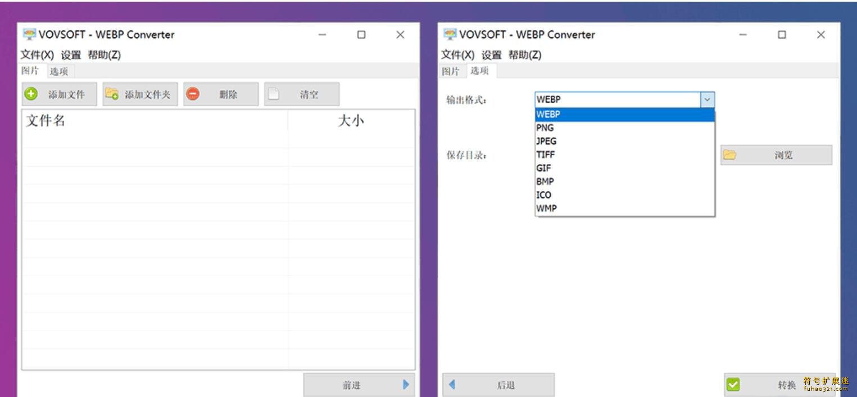Image resolution: width=857 pixels, height=397 pixels.
Task: Click 添加文件 button in left window
Action: [x=59, y=94]
